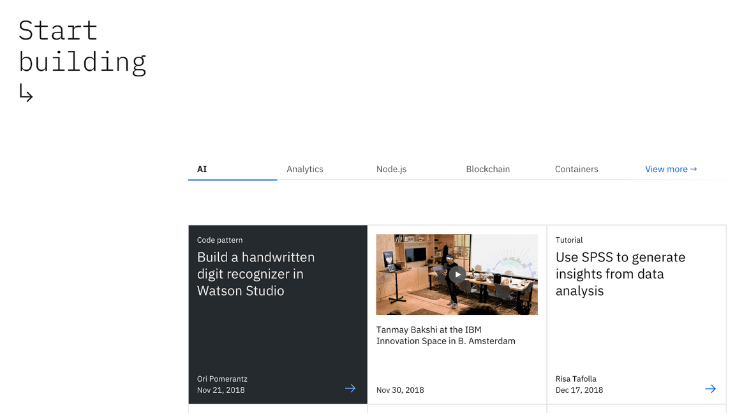
Task: Switch to the Blockchain tab
Action: coord(487,169)
